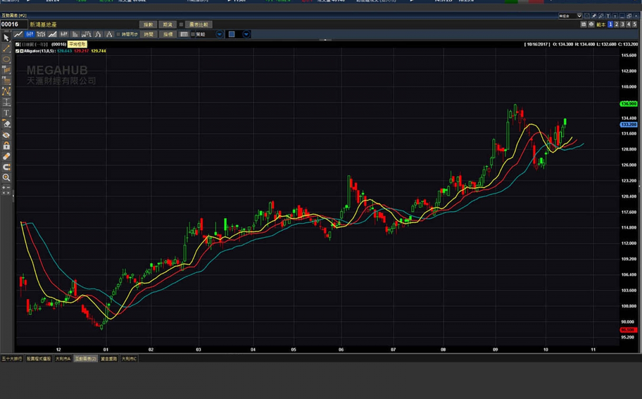Toggle the Alligator indicator edit checkbox

click(x=17, y=51)
